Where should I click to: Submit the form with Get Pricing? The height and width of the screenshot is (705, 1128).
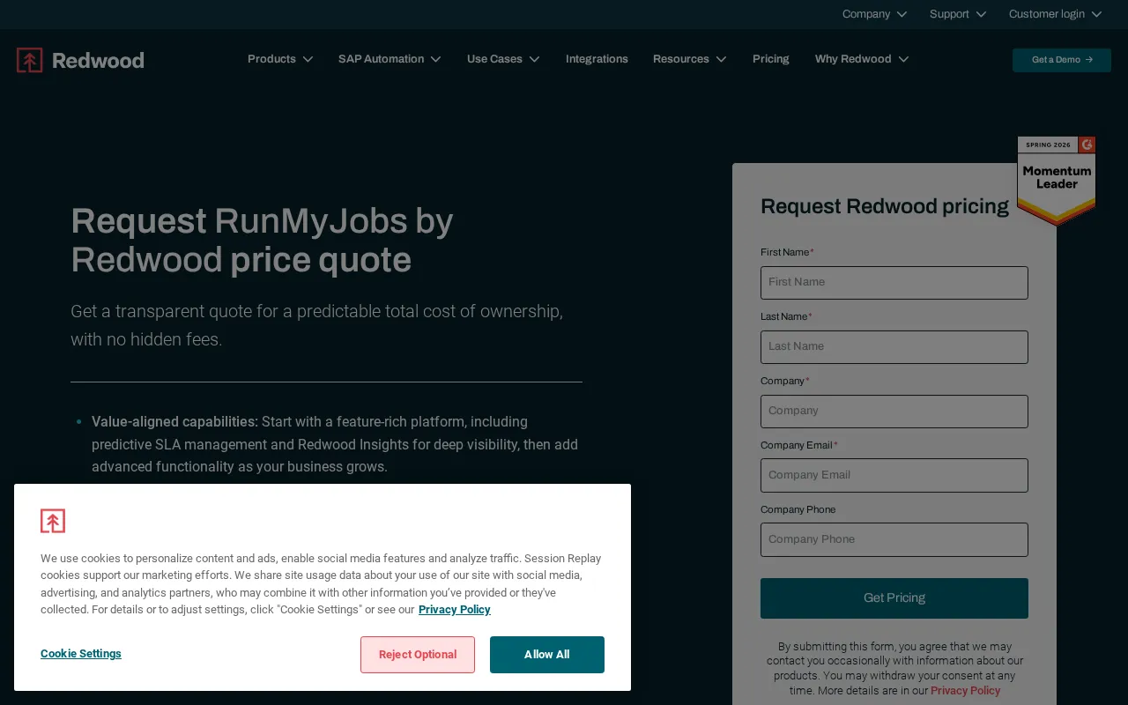click(894, 598)
